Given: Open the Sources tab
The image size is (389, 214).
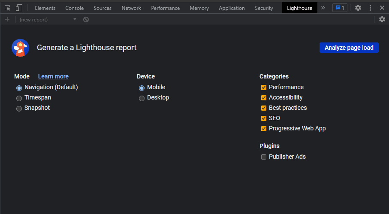Looking at the screenshot, I should pos(103,8).
